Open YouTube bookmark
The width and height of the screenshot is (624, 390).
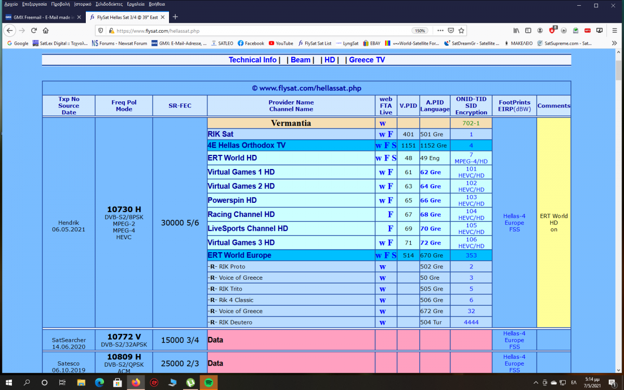[281, 43]
